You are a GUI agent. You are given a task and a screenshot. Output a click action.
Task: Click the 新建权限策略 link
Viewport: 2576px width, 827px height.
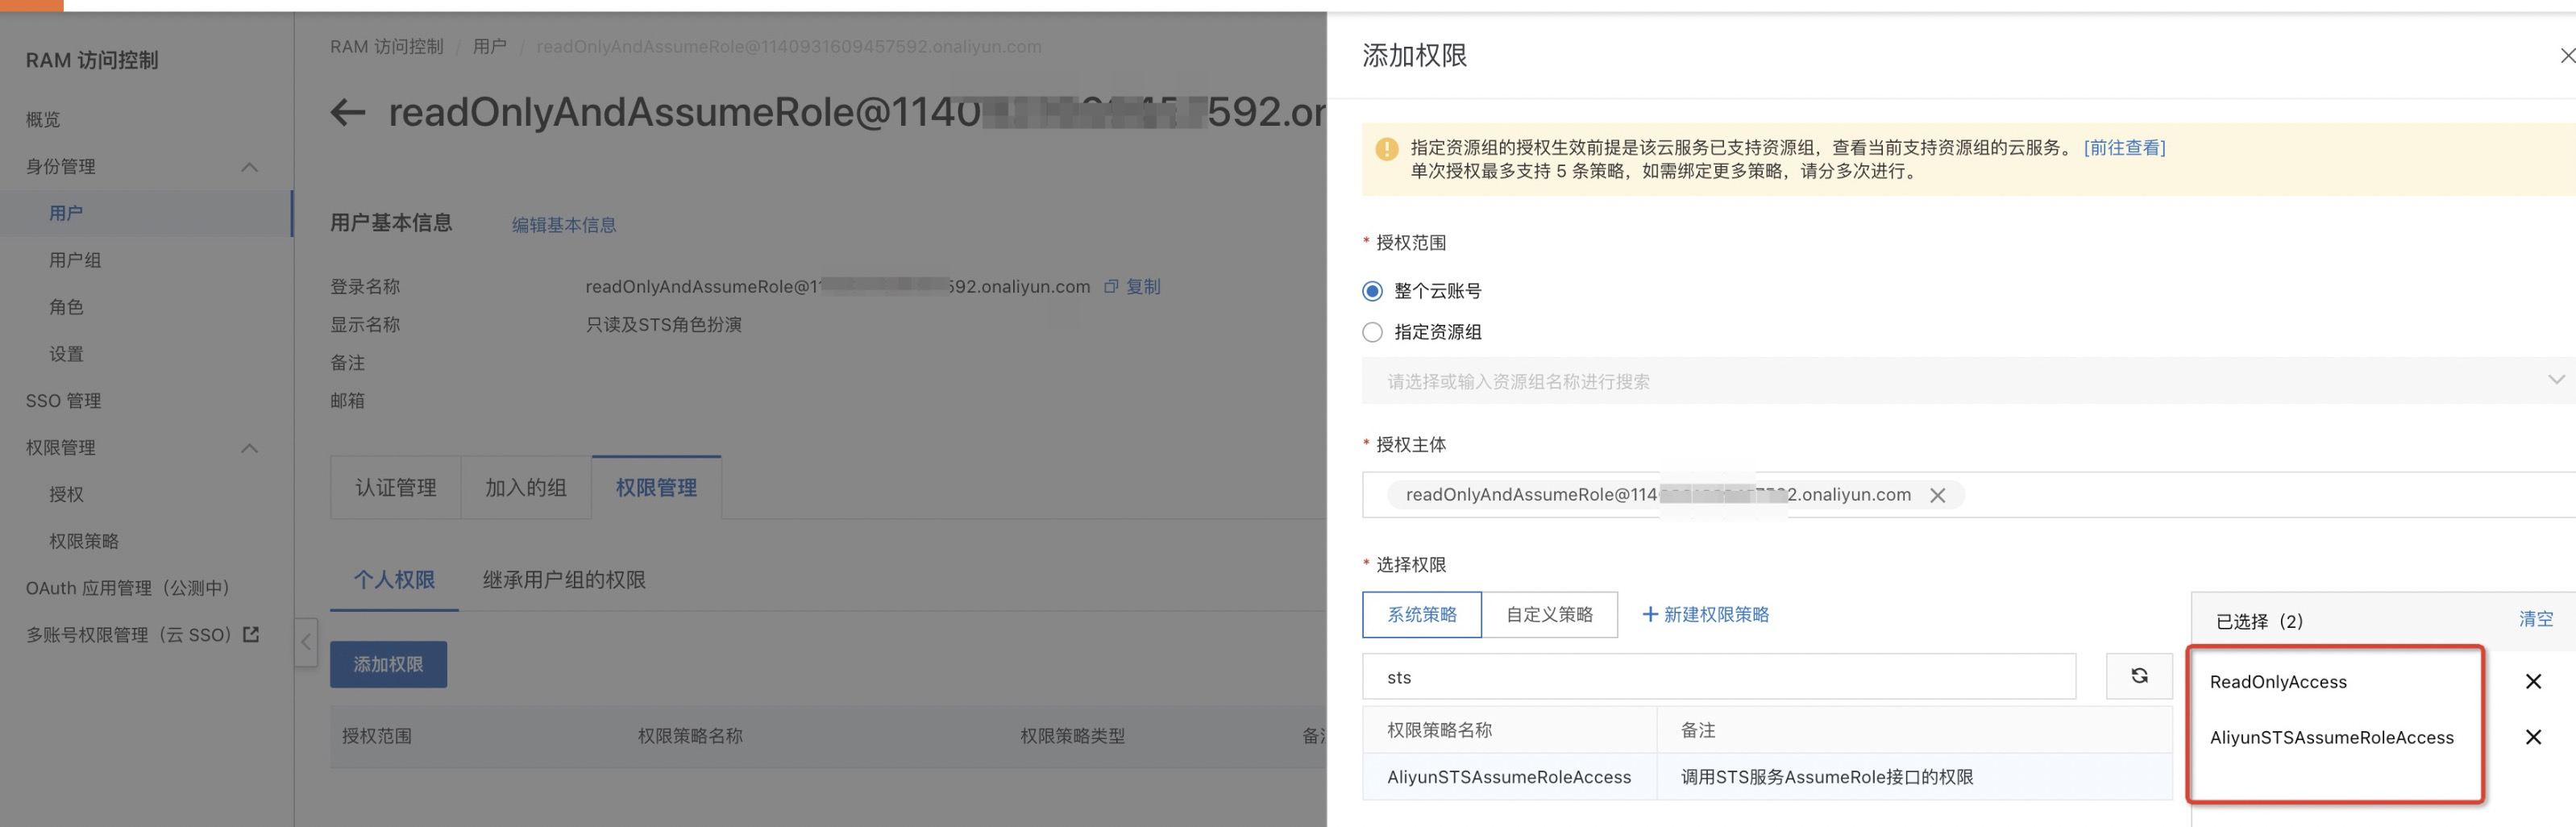(1706, 615)
